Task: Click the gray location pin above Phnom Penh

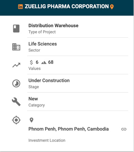Action: 32,120
